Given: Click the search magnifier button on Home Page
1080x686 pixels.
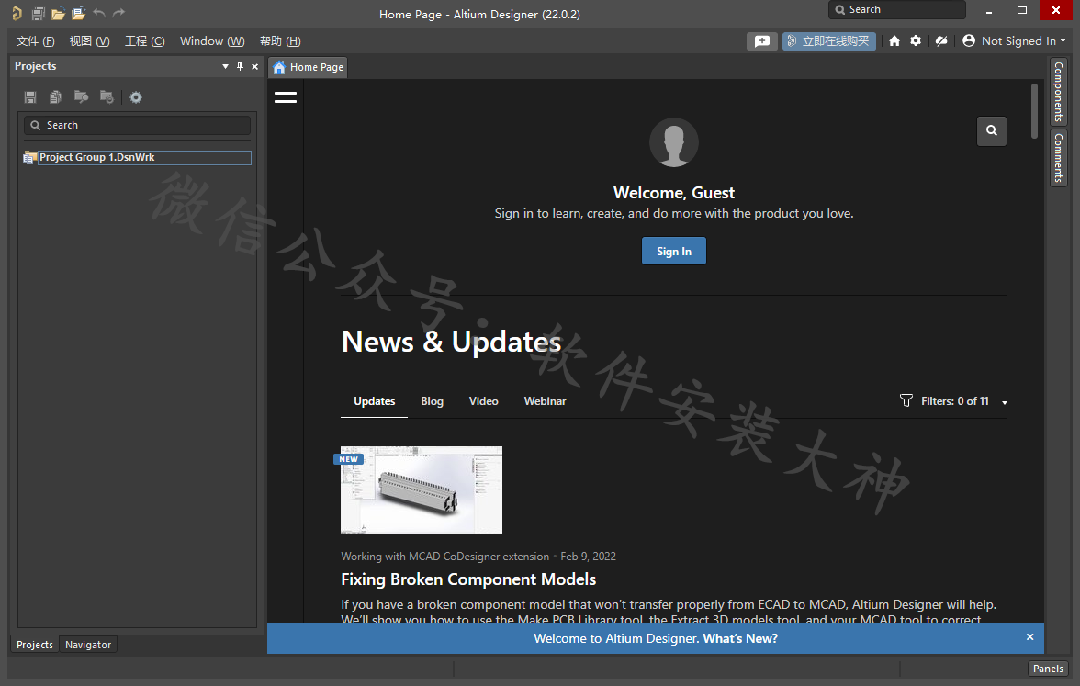Looking at the screenshot, I should tap(991, 130).
